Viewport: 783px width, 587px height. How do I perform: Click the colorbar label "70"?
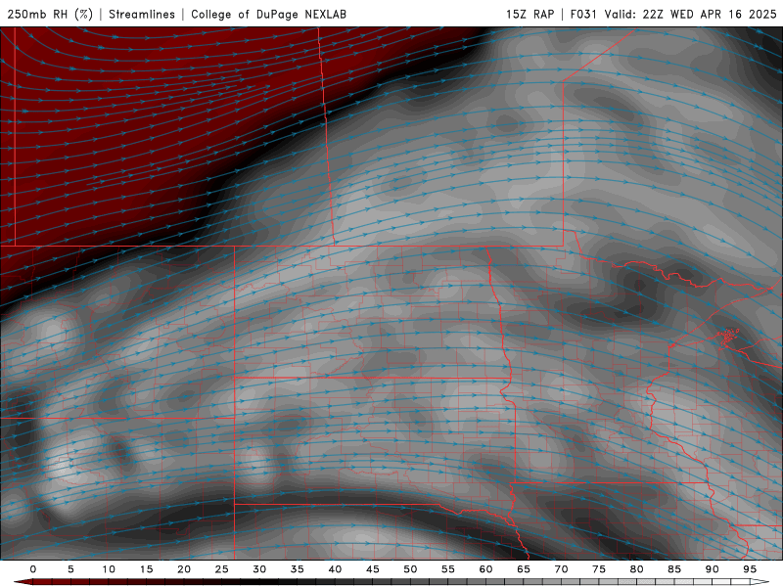coord(561,569)
